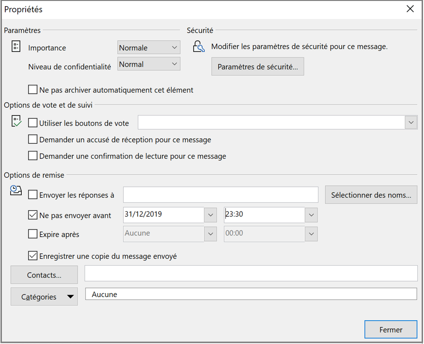
Task: Toggle 'Demander une confirmation de lecture' checkbox
Action: pos(33,156)
